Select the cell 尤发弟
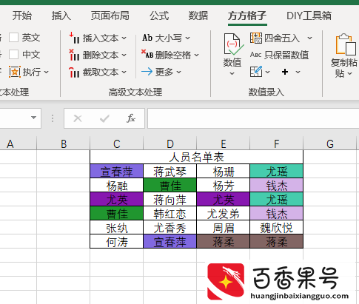359x304 pixels. coord(224,214)
